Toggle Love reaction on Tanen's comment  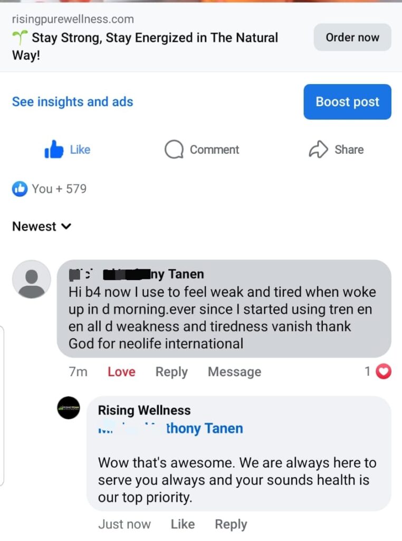(121, 372)
